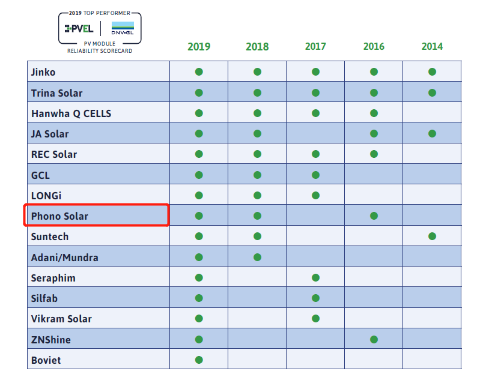Screen dimensions: 495x392
Task: Click Phono Solar's 2018 green dot
Action: click(x=257, y=216)
